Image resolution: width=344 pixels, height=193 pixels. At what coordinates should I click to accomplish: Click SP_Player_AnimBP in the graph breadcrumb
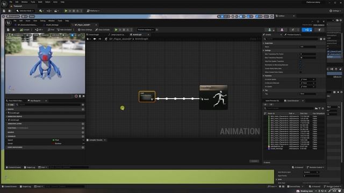point(120,39)
